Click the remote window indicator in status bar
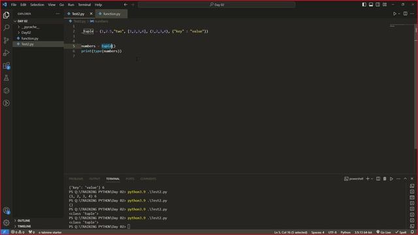 tap(5, 232)
